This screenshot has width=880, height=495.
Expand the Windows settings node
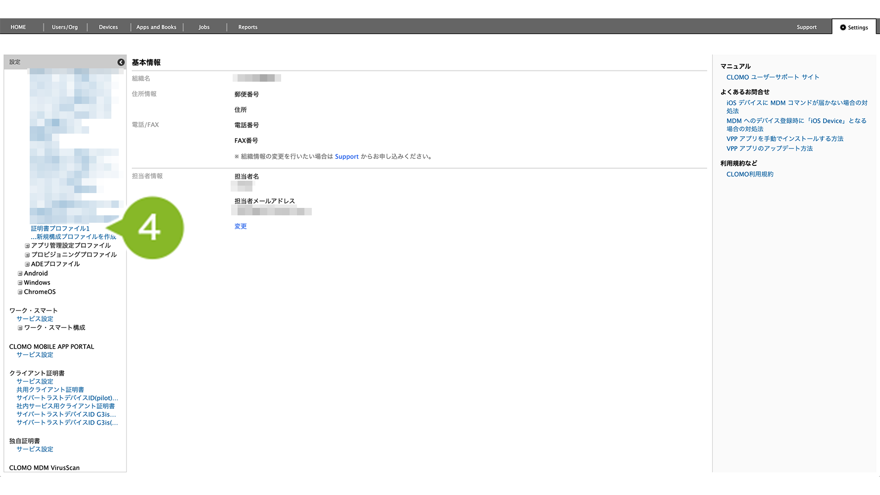[x=20, y=283]
